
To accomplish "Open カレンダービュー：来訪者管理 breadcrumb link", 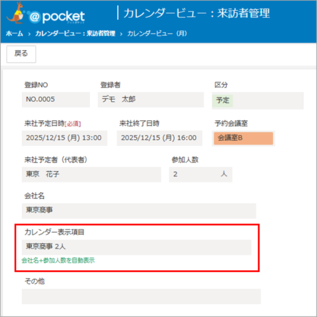I will coord(75,33).
